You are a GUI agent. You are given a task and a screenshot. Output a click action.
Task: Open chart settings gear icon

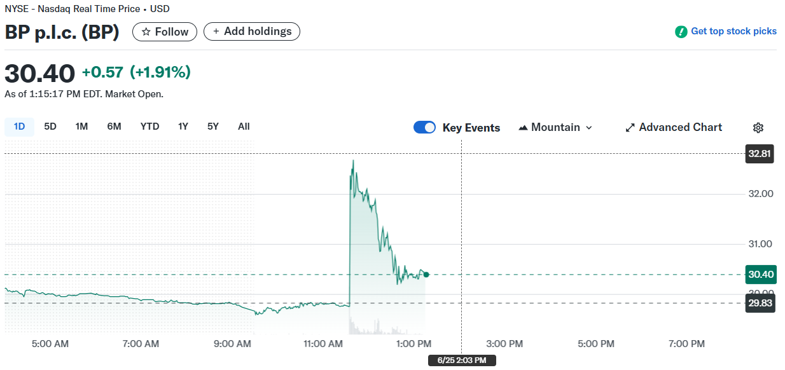click(758, 128)
